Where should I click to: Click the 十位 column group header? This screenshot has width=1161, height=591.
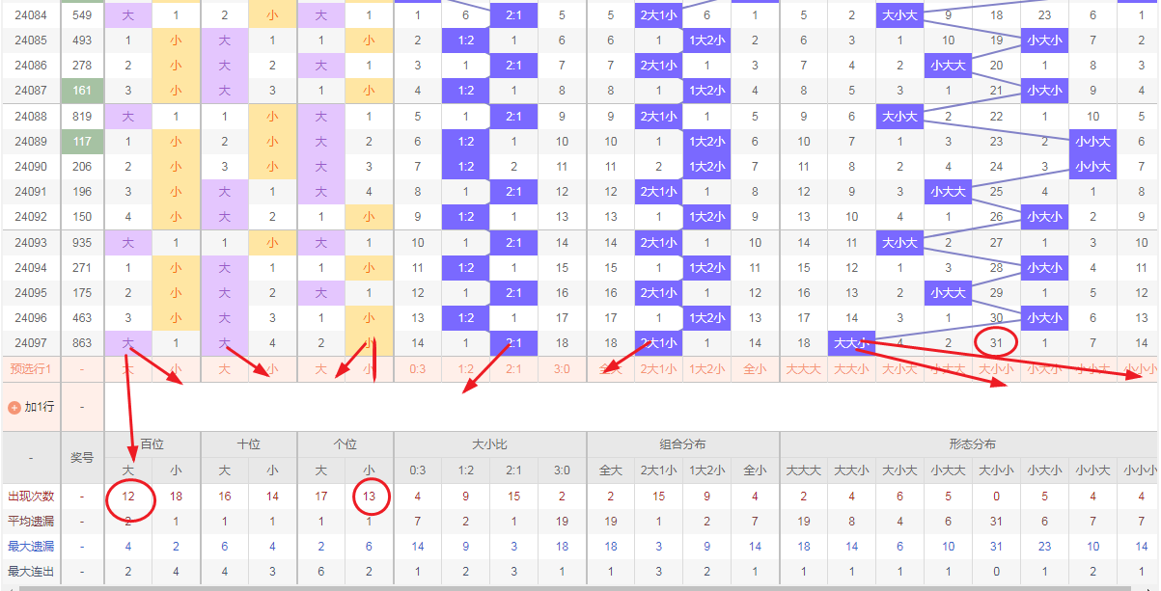click(x=249, y=444)
